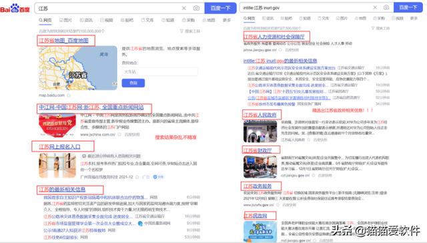
Task: Open camera image search beside the 江苏 query
Action: pos(196,8)
